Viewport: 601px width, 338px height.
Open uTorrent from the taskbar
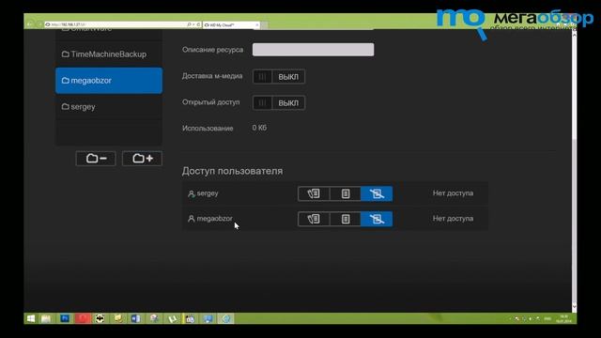point(172,318)
